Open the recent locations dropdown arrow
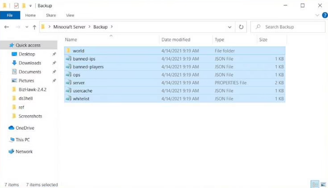 coord(26,27)
